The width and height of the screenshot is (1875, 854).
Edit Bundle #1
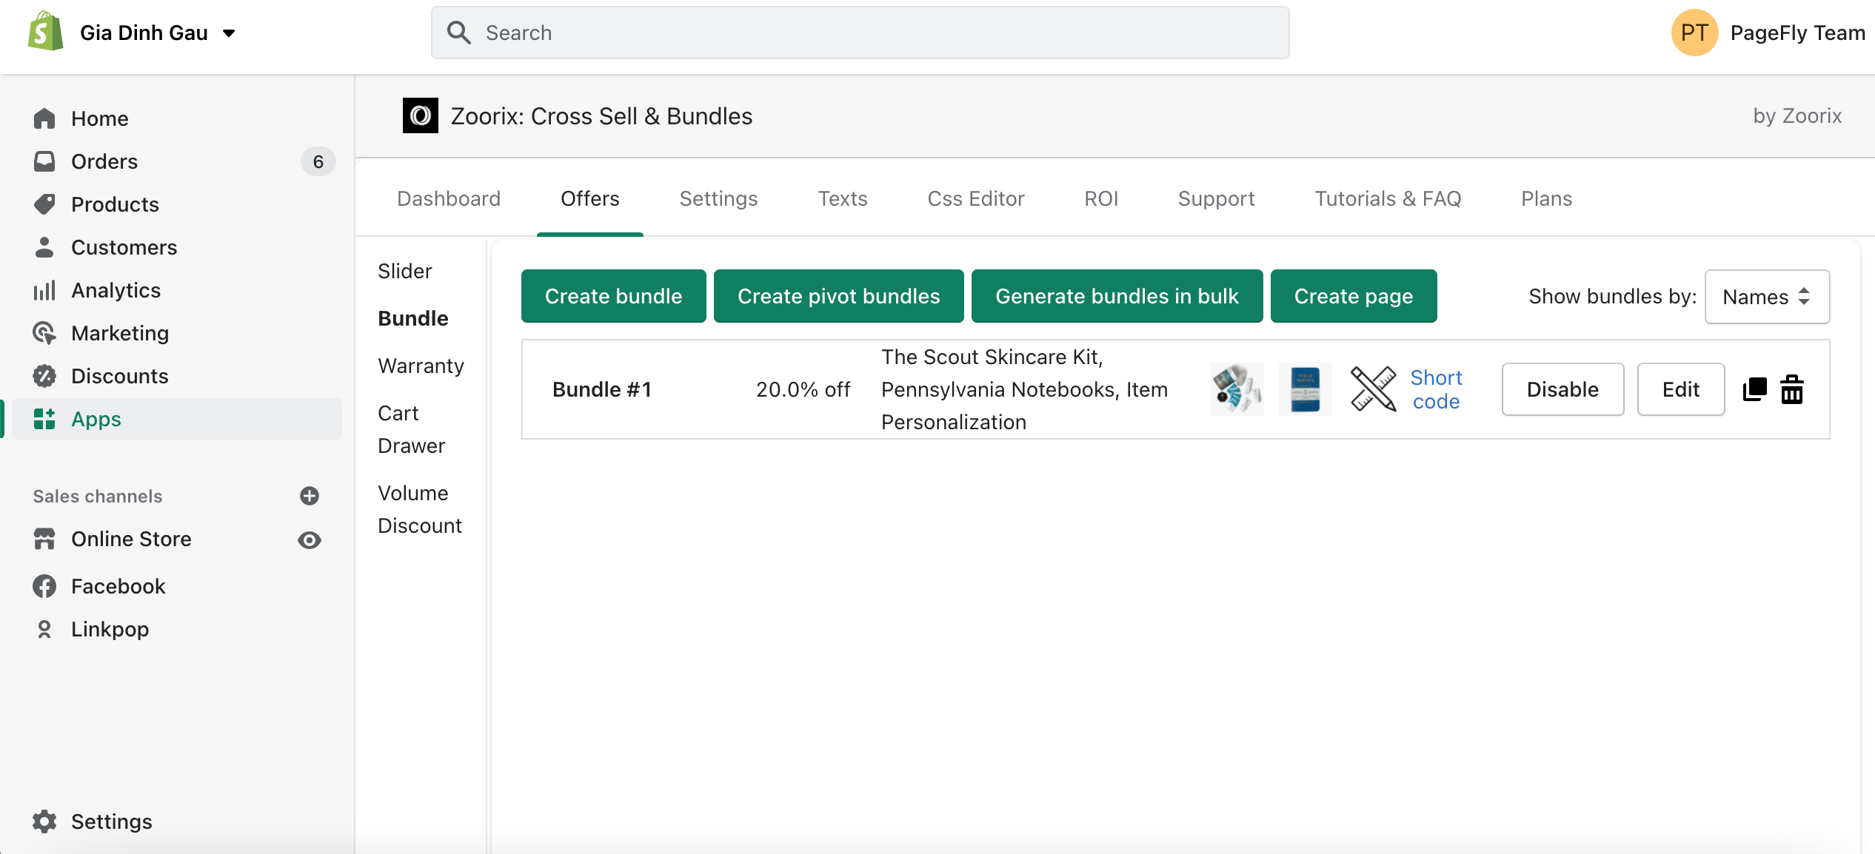(x=1681, y=389)
